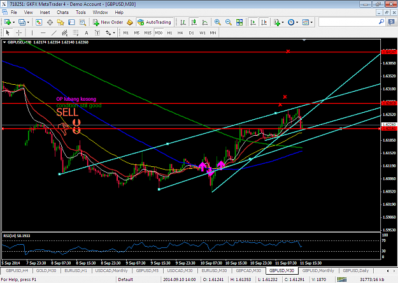The width and height of the screenshot is (398, 283).
Task: Select the Fibonacci retracement tool
Action: pos(76,33)
